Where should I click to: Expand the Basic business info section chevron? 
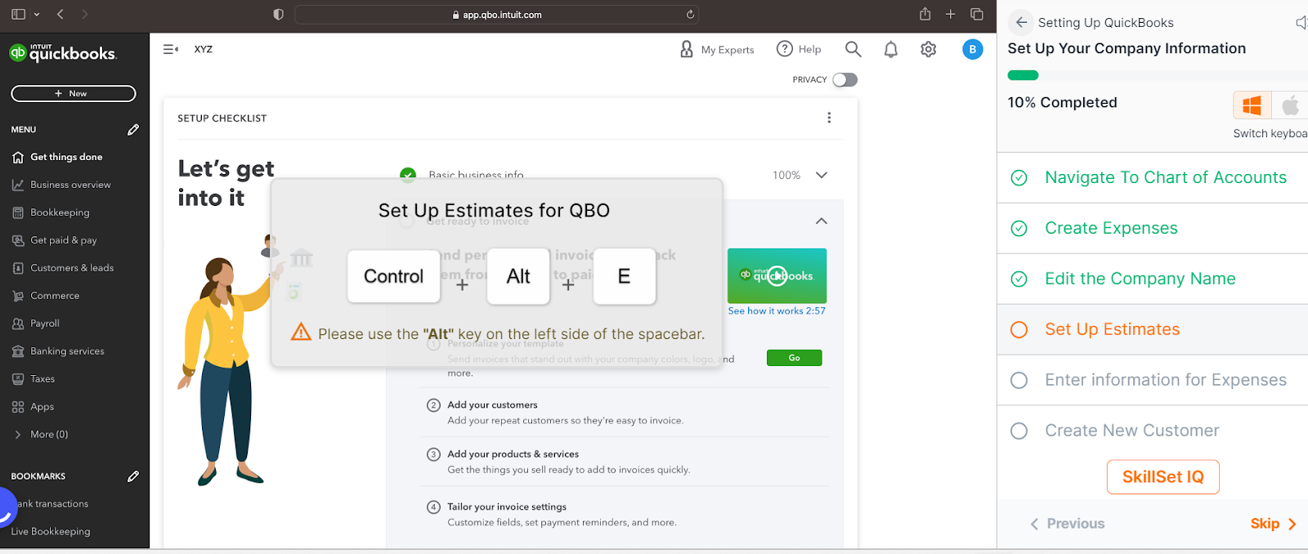tap(822, 175)
